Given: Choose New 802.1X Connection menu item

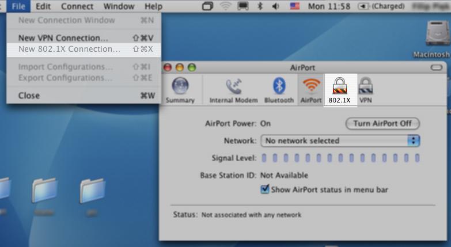Looking at the screenshot, I should 84,49.
